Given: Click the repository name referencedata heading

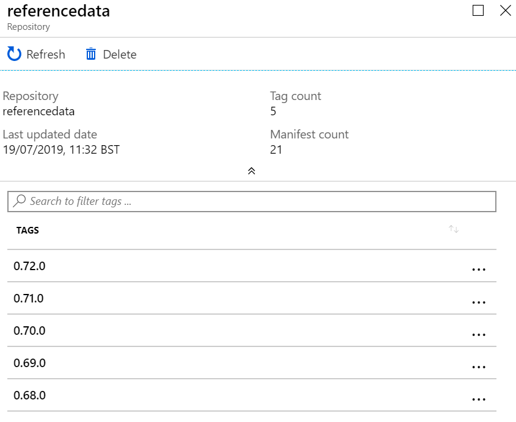Looking at the screenshot, I should coord(57,11).
